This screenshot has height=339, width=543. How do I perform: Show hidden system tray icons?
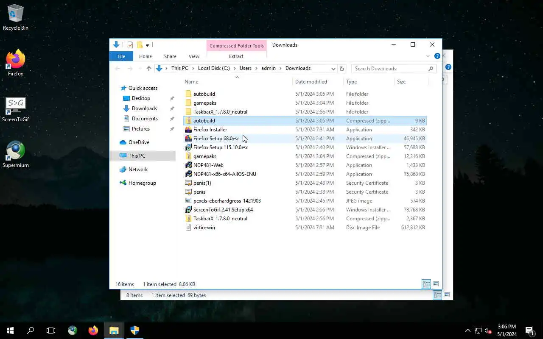pyautogui.click(x=468, y=331)
